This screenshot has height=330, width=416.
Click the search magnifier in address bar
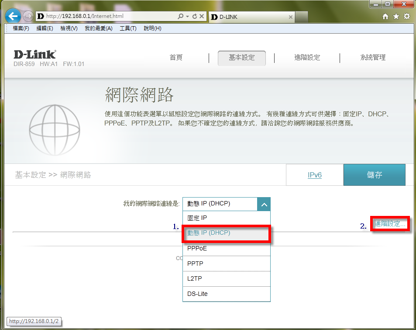181,17
